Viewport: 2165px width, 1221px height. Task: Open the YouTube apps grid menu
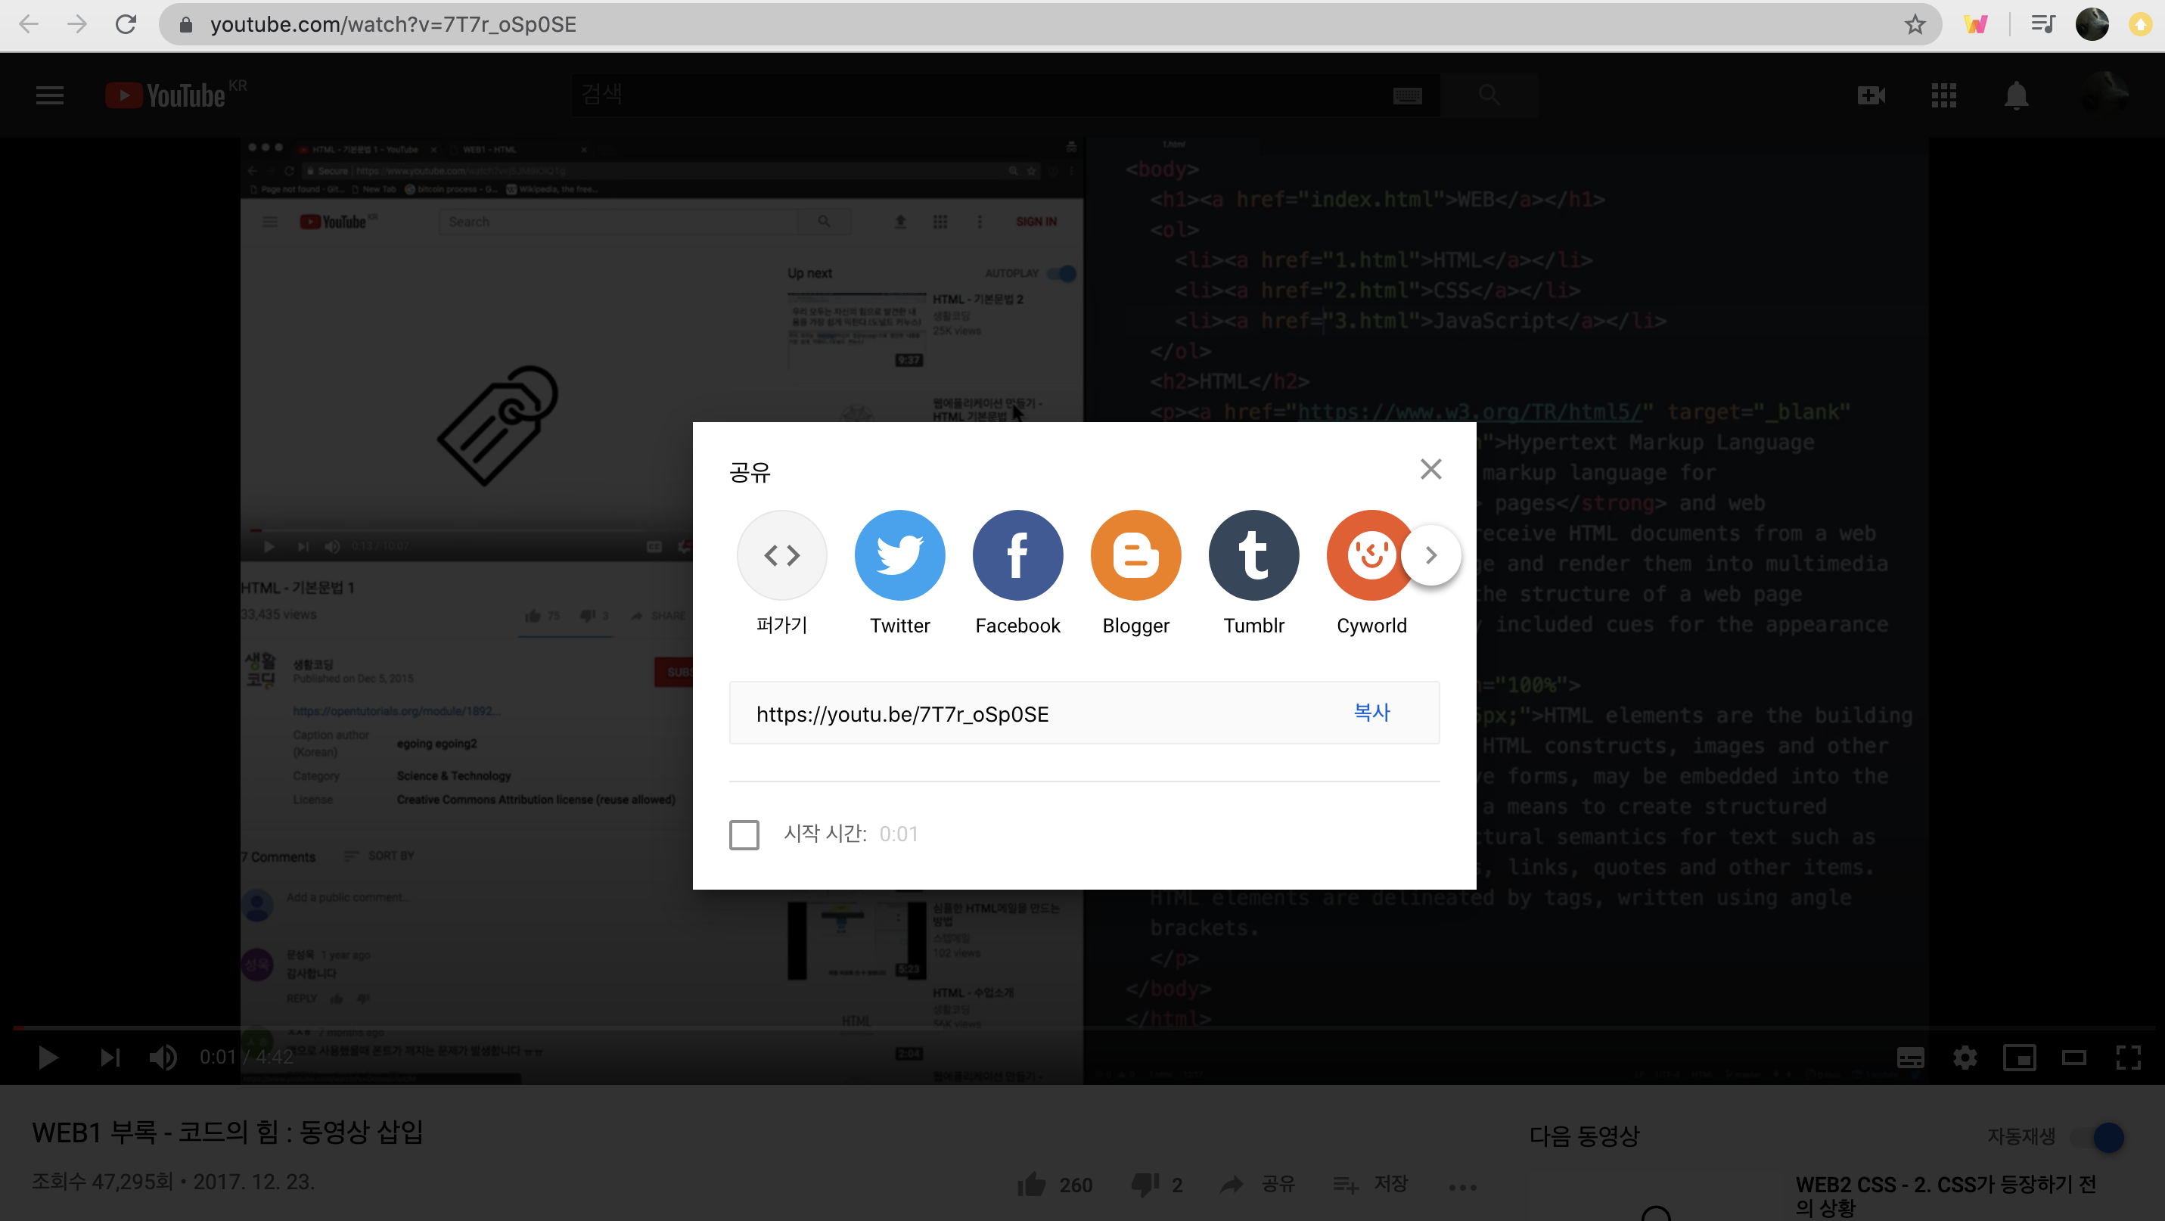(x=1944, y=95)
